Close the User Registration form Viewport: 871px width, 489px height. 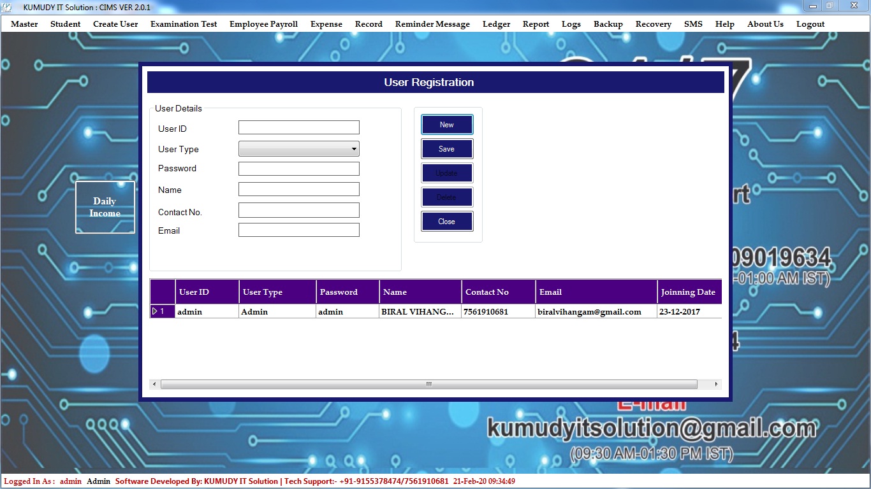coord(446,222)
